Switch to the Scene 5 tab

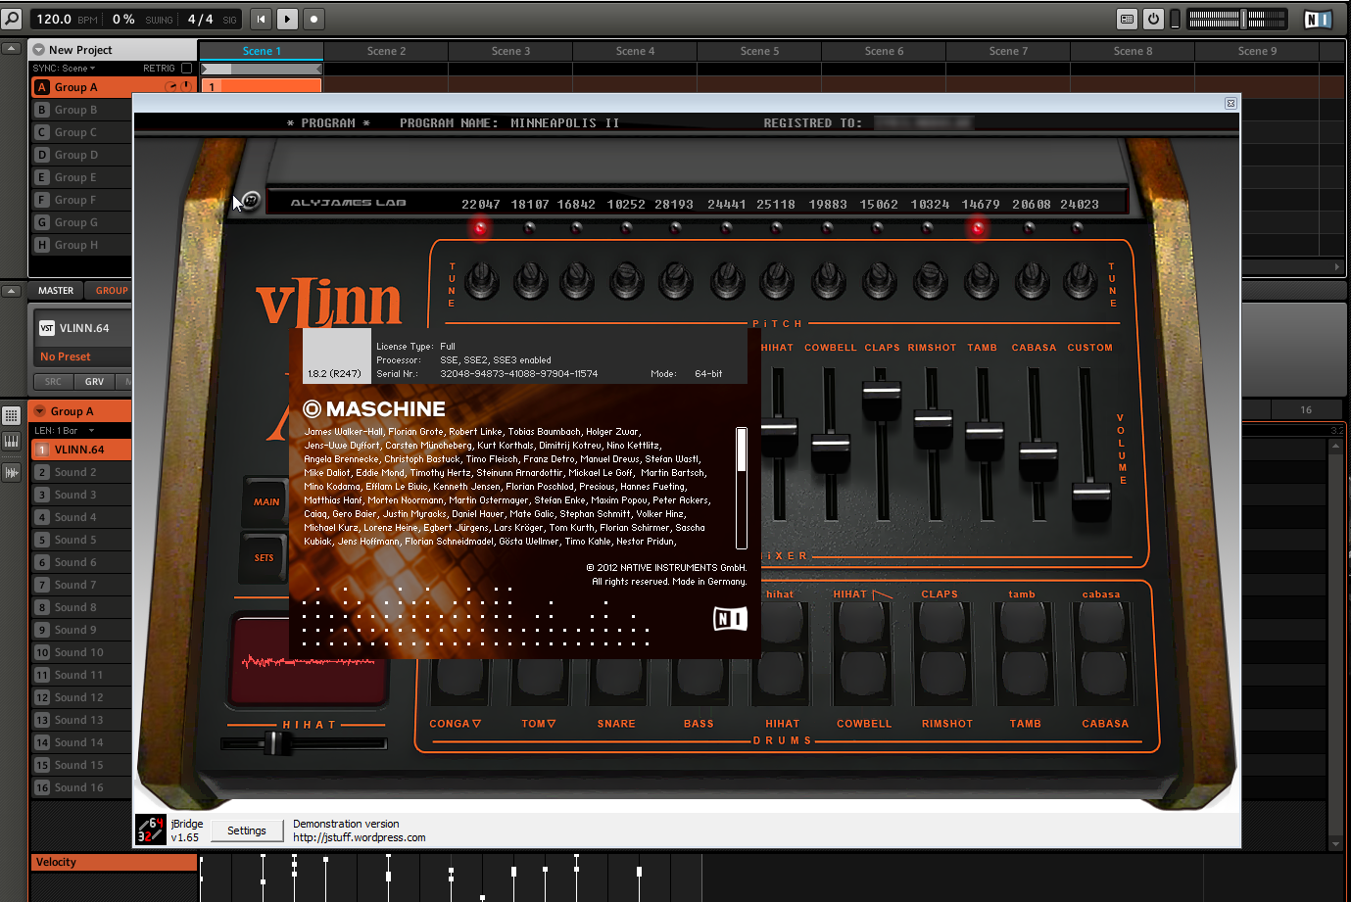coord(759,51)
